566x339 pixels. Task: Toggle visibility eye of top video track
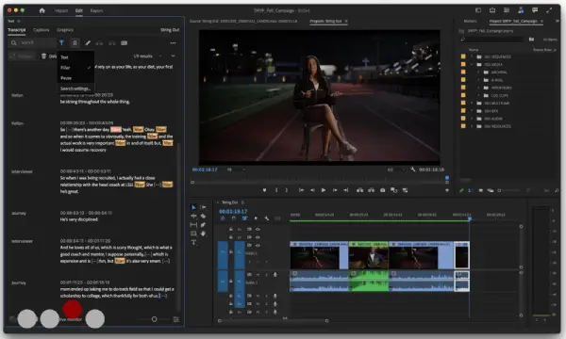[258, 229]
